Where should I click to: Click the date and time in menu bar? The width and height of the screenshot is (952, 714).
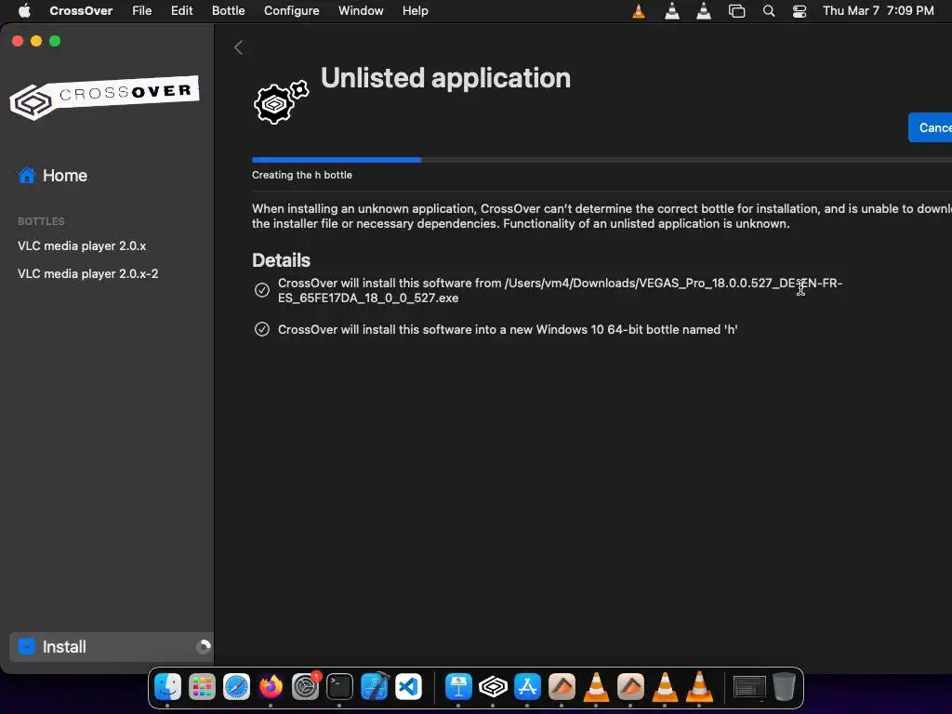coord(878,11)
